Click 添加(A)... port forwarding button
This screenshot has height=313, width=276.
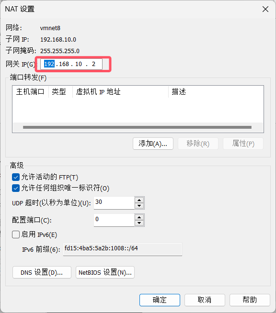(x=153, y=144)
